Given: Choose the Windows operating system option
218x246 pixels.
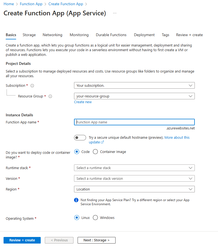Looking at the screenshot, I should 95,218.
